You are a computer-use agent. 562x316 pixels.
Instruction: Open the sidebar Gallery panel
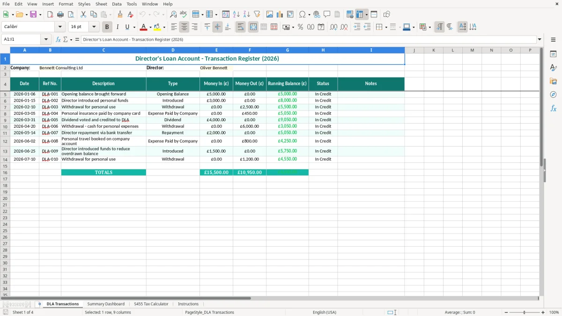(553, 81)
